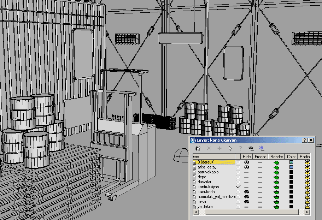Screen dimensions: 322x220
Task: Open color swatch of arka_detay layer
Action: tap(291, 167)
